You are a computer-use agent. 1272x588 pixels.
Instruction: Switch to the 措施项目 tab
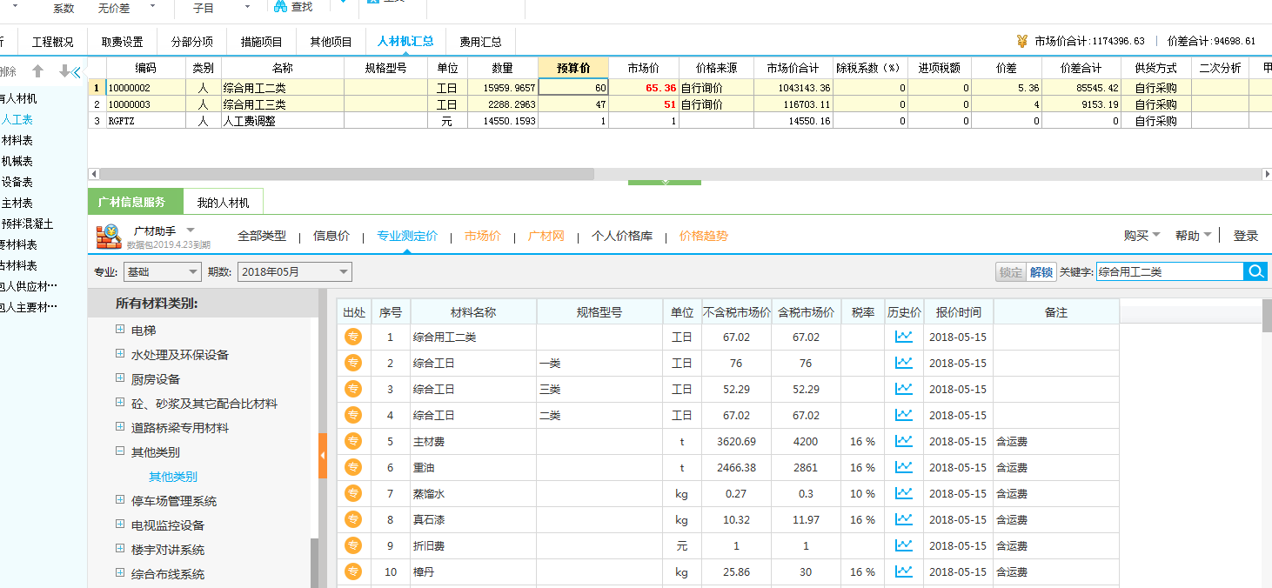click(261, 42)
